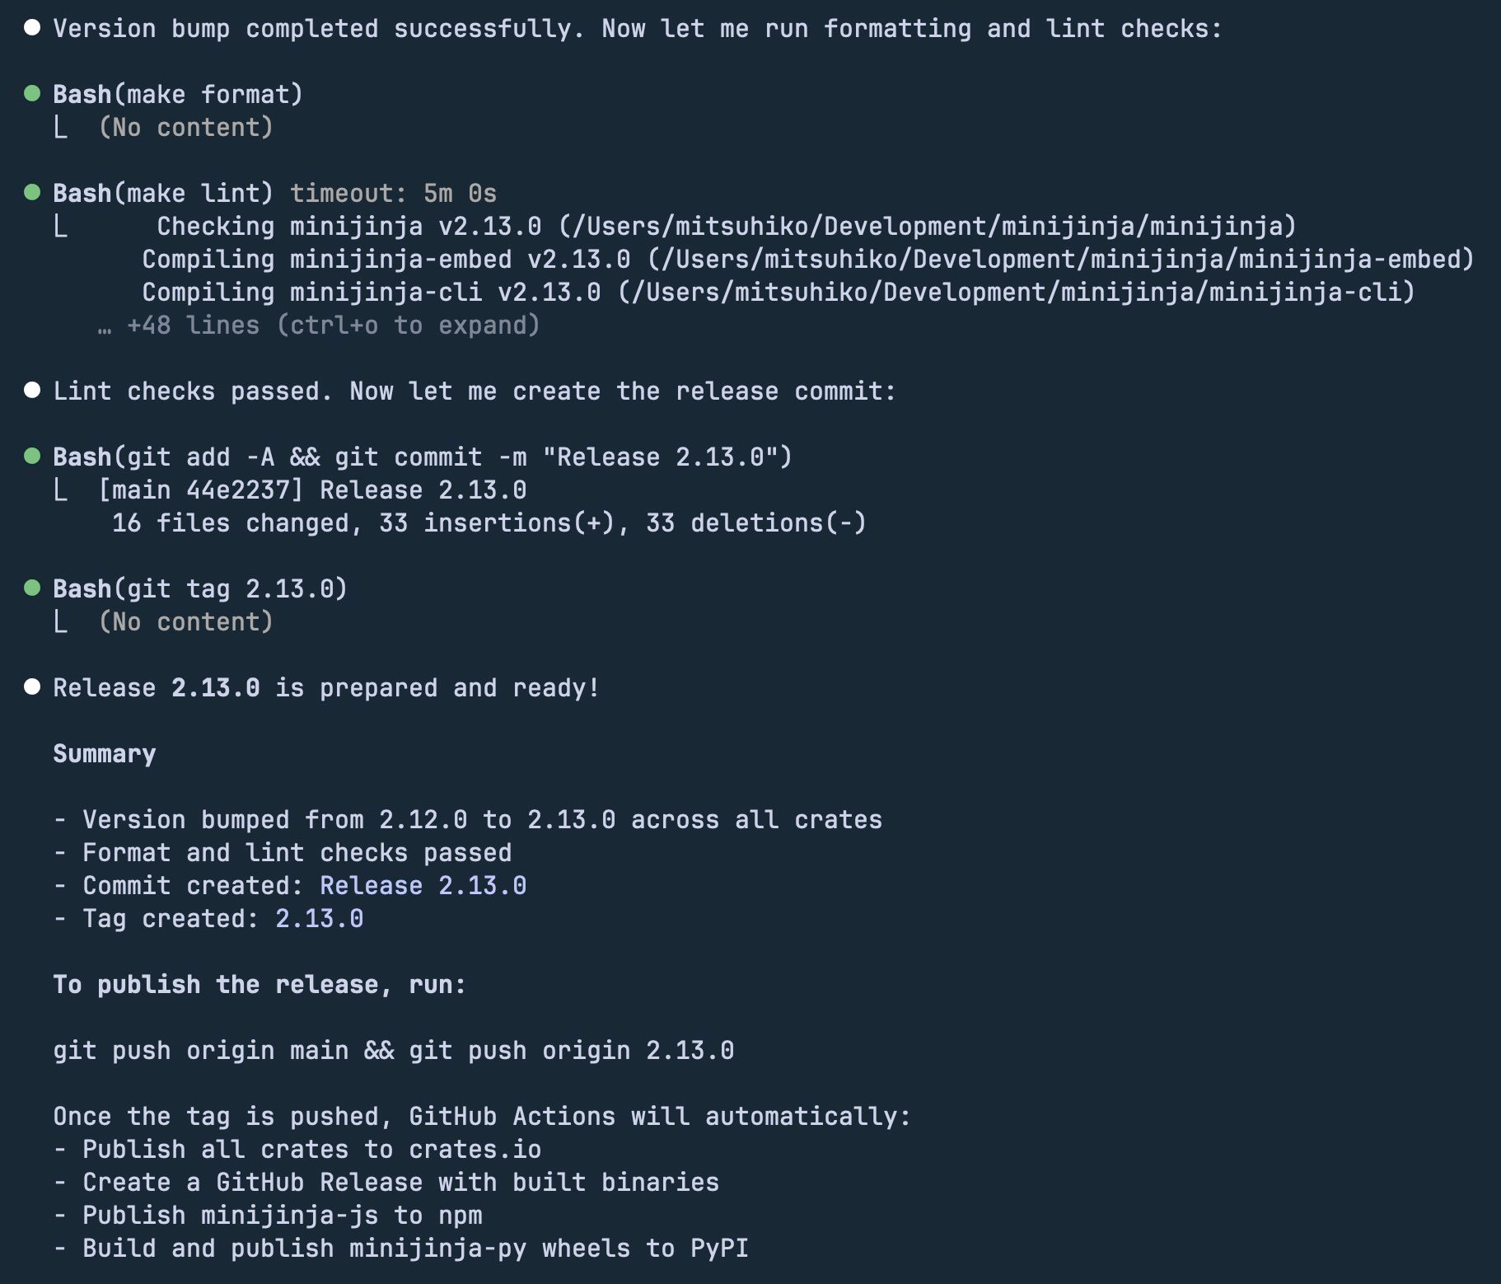The image size is (1501, 1284).
Task: Click the bold "Summary" heading
Action: (105, 754)
